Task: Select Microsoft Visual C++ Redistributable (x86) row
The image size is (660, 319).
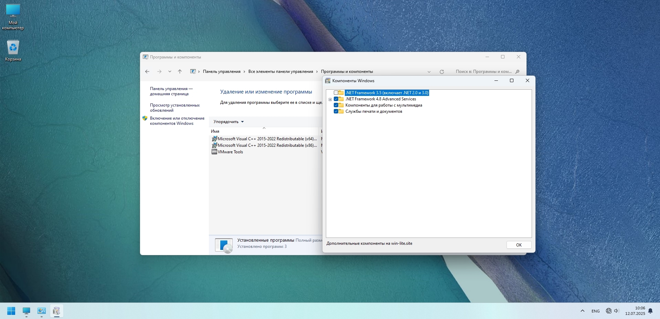Action: point(264,145)
